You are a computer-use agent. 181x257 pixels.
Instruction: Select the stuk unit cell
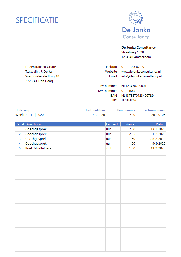[x=109, y=148]
